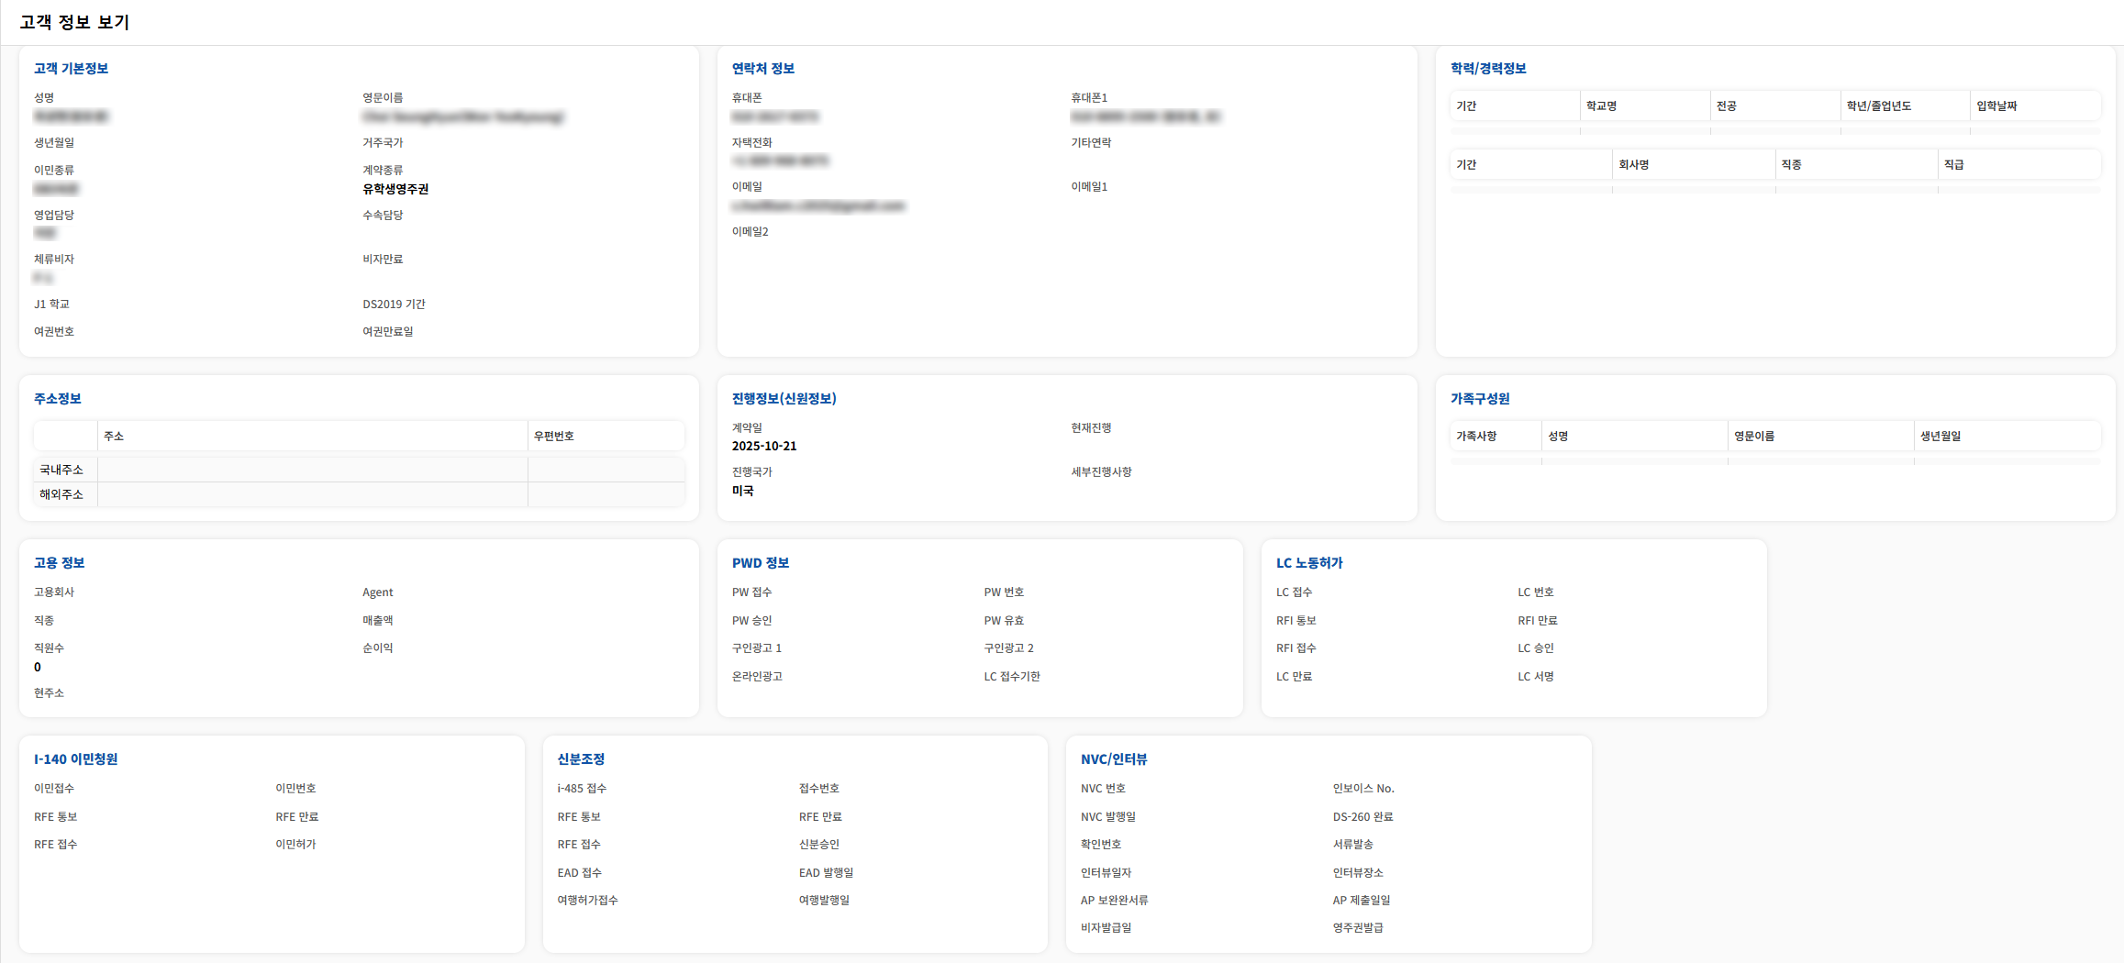Click the empty address cell for 국내주소

312,470
